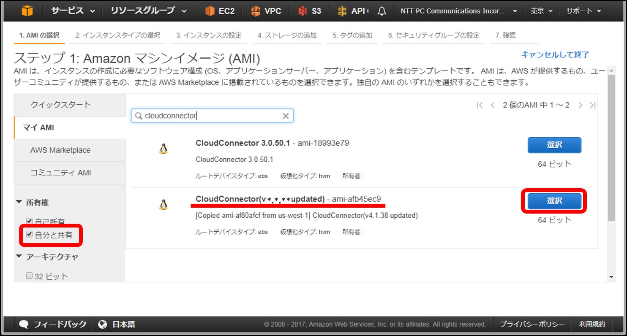Image resolution: width=627 pixels, height=336 pixels.
Task: Go to next page of AMI results
Action: 580,105
